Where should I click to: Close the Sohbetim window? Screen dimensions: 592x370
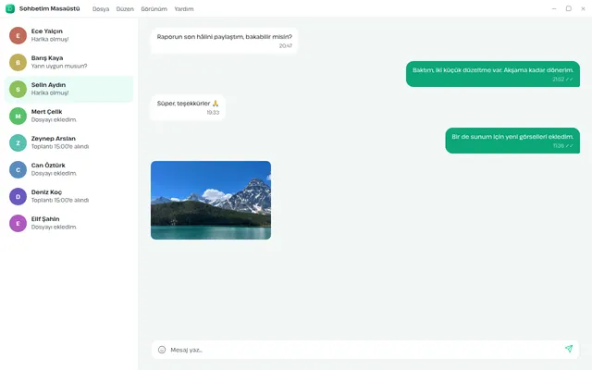coord(583,8)
